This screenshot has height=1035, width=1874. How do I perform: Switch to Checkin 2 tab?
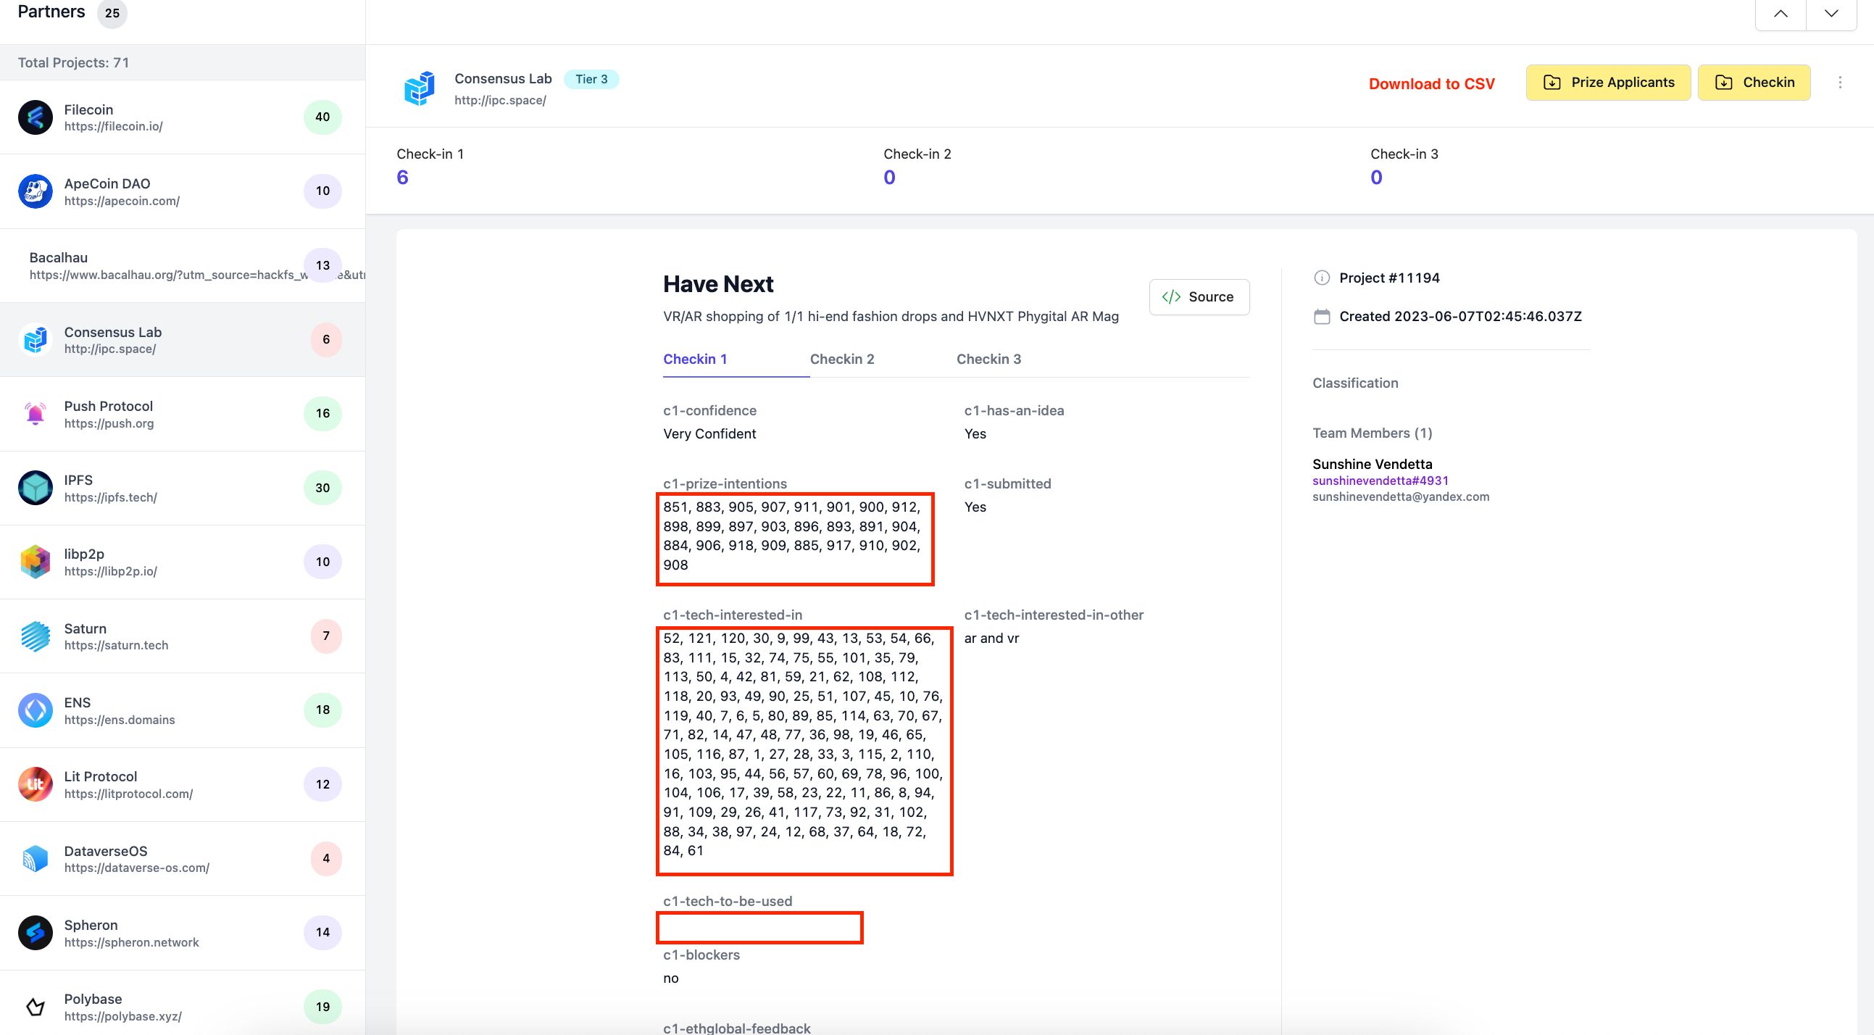click(x=842, y=358)
